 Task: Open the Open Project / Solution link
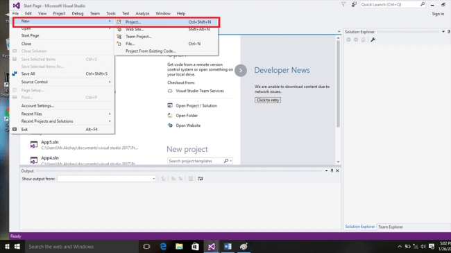pos(196,105)
